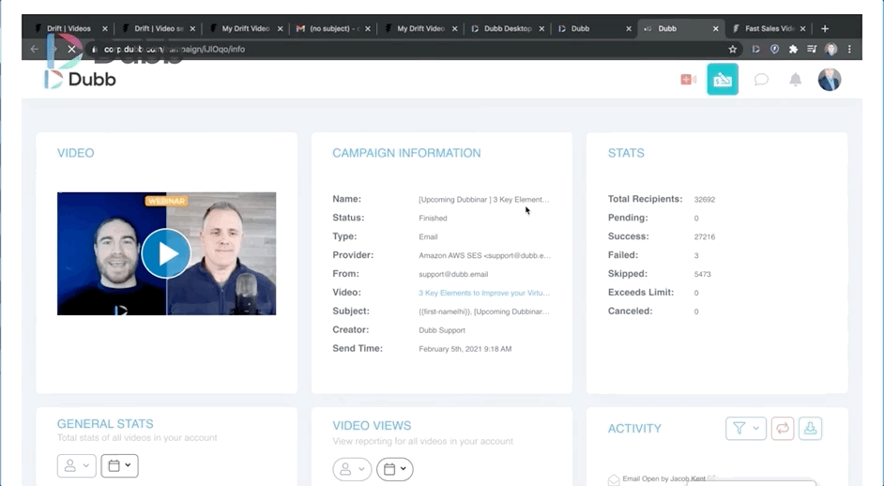Click the GENERAL STATS heading

coord(105,423)
